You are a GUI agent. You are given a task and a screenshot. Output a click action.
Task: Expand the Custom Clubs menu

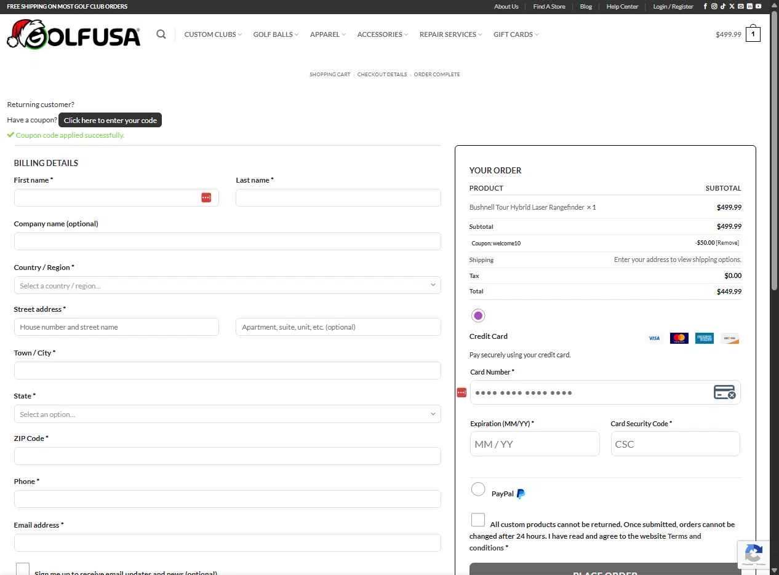213,34
